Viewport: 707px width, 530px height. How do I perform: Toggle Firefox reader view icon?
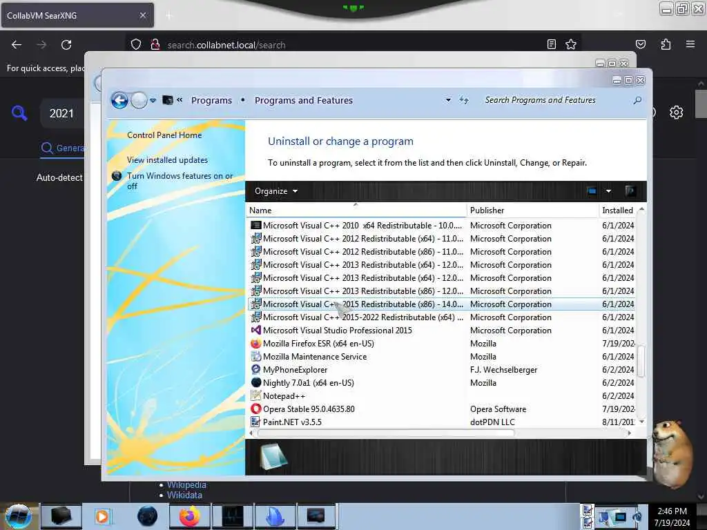[552, 44]
